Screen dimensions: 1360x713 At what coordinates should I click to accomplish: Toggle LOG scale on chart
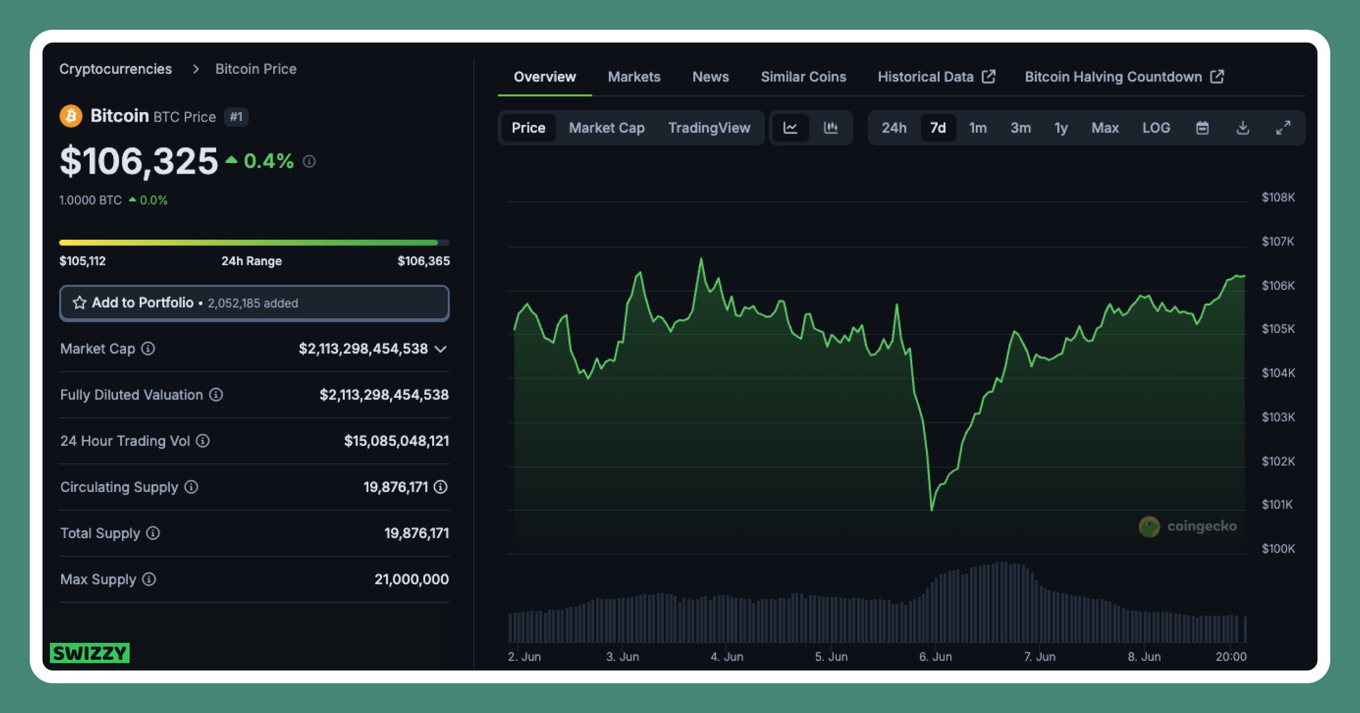coord(1156,128)
